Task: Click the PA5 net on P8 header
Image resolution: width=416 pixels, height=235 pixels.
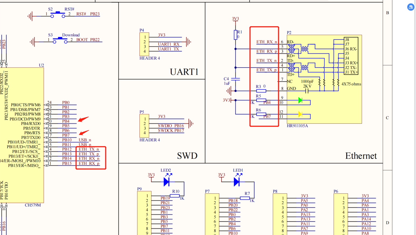Action: click(x=304, y=201)
